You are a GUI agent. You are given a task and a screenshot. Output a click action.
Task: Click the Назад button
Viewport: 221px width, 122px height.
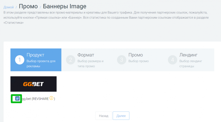(104, 116)
